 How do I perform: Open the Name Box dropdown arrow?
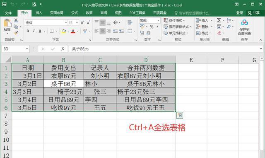point(27,49)
